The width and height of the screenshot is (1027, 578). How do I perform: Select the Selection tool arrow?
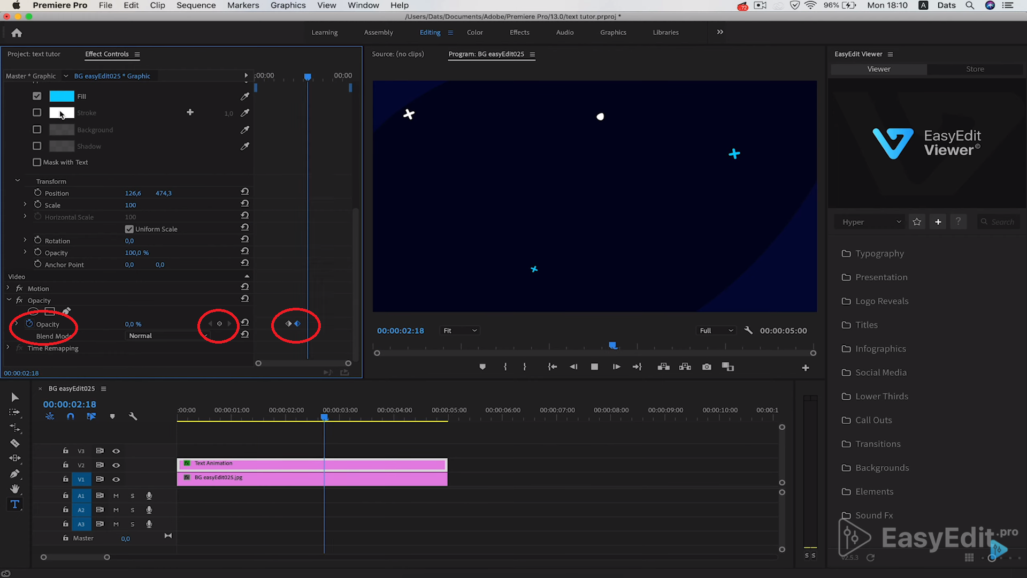tap(15, 397)
